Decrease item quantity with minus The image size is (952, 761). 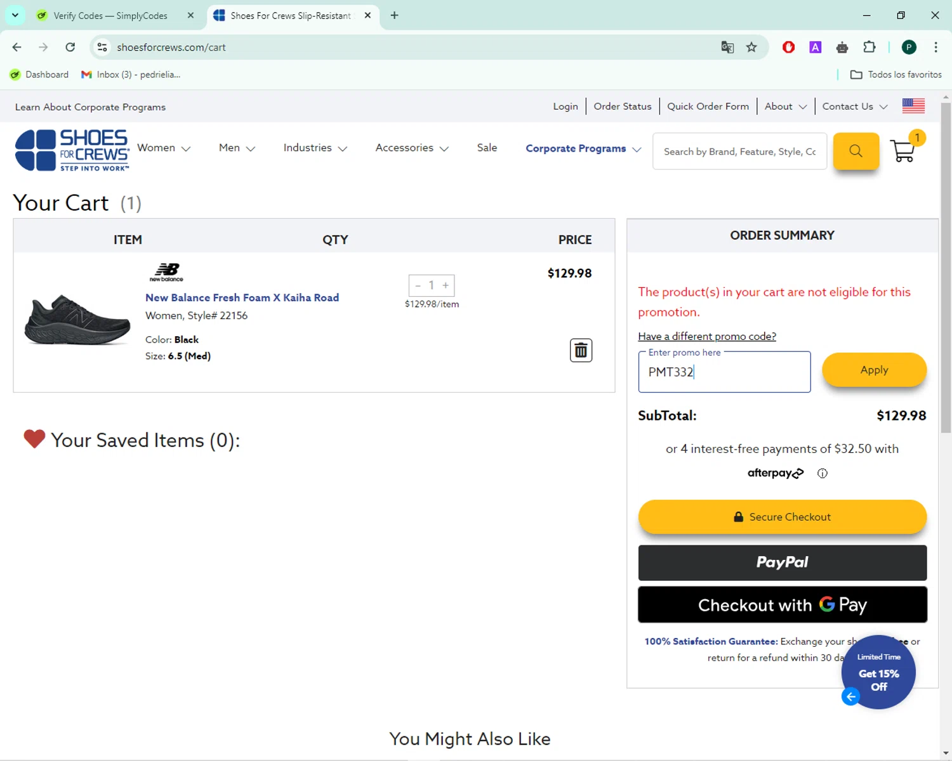(x=418, y=285)
